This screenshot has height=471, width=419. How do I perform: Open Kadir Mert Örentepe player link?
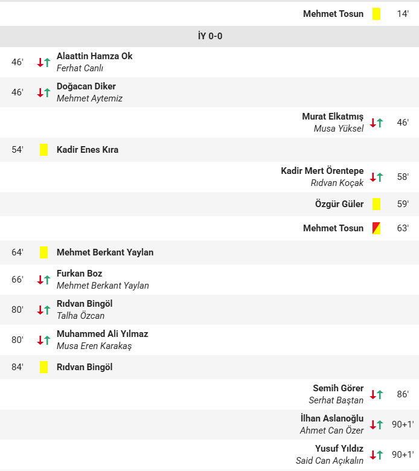pos(322,171)
